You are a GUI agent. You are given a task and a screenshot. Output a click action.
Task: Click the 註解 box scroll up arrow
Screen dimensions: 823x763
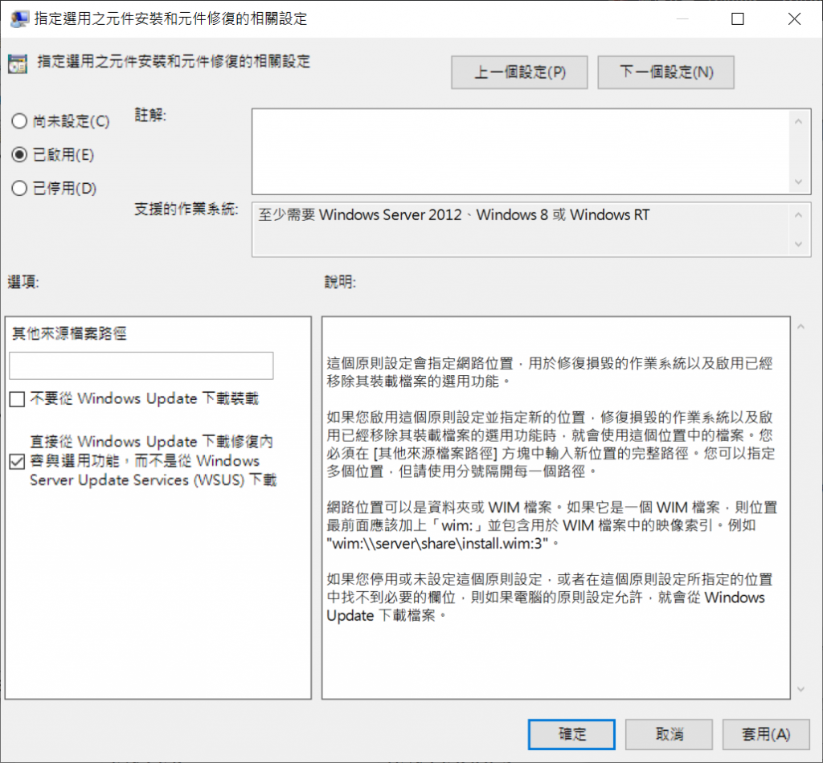pyautogui.click(x=798, y=121)
